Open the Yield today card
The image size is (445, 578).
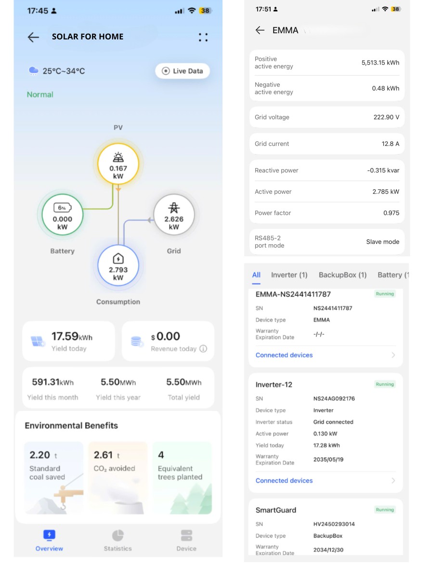[68, 341]
